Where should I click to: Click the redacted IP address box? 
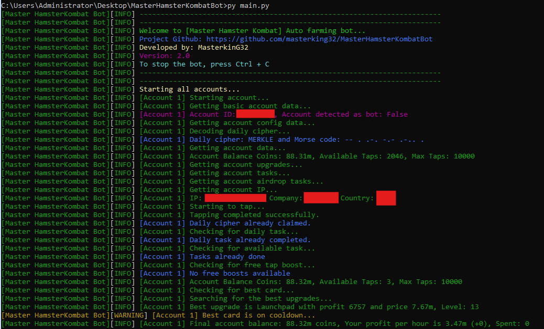tap(235, 198)
